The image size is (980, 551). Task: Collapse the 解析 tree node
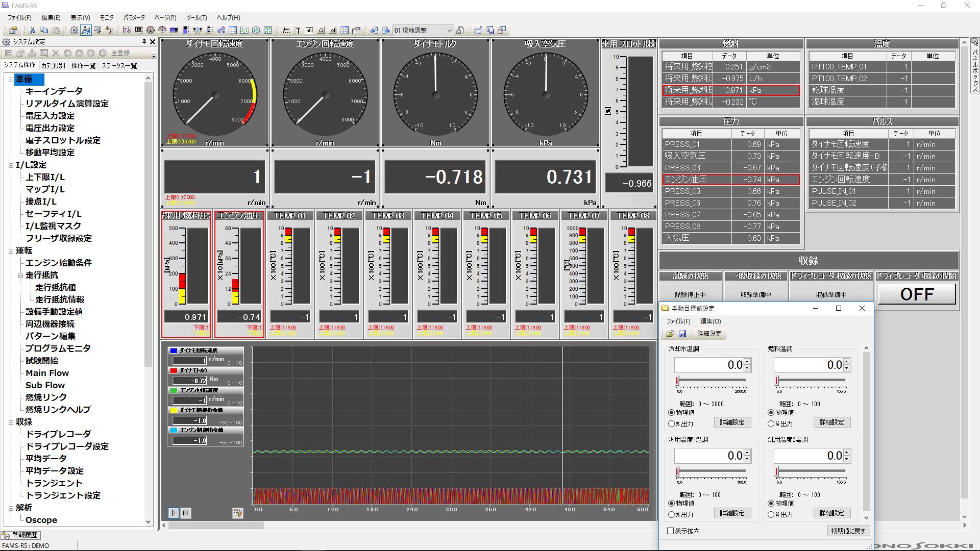[11, 508]
